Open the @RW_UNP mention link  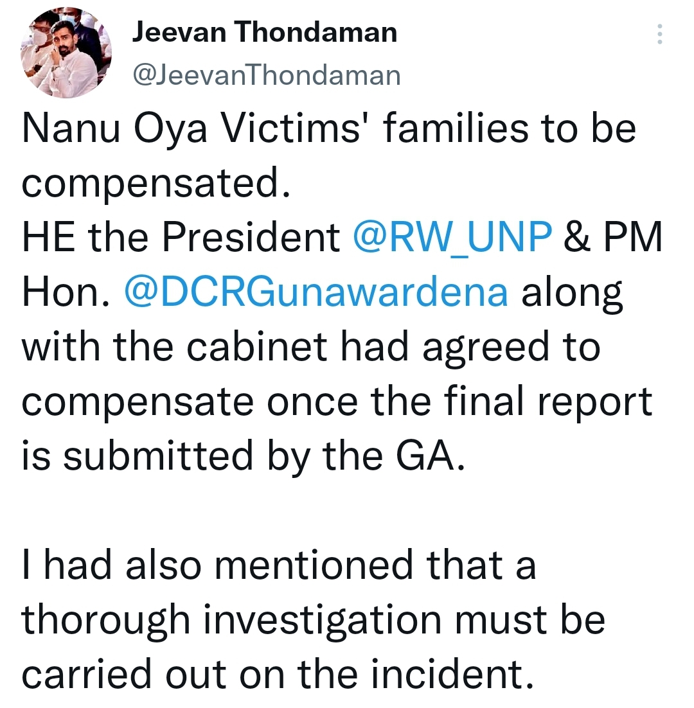point(452,238)
